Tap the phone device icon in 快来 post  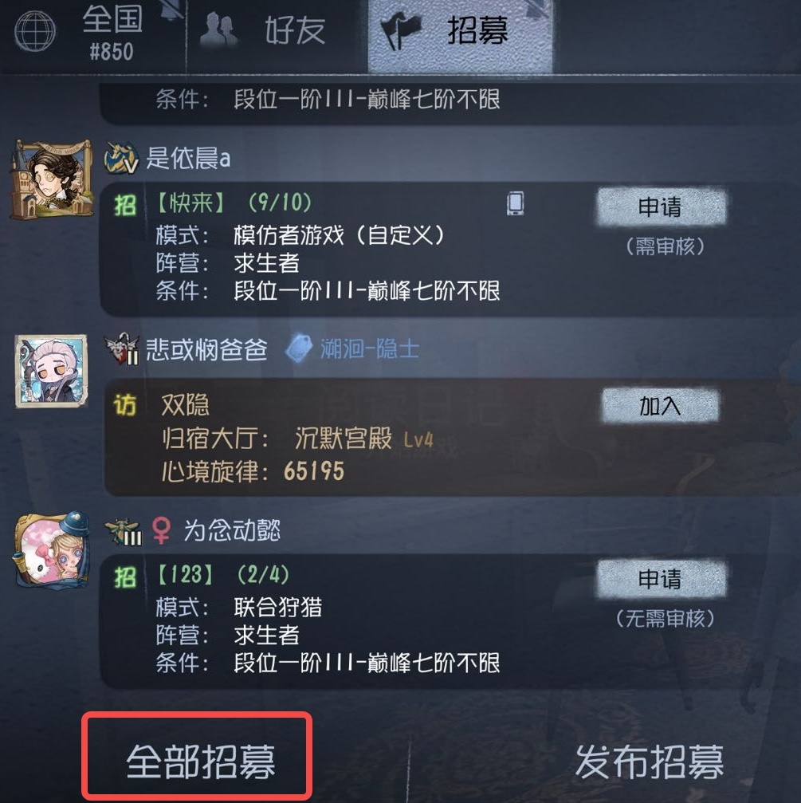point(516,203)
